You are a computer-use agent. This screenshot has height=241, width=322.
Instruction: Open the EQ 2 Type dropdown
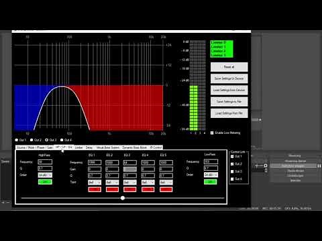[x=112, y=183]
